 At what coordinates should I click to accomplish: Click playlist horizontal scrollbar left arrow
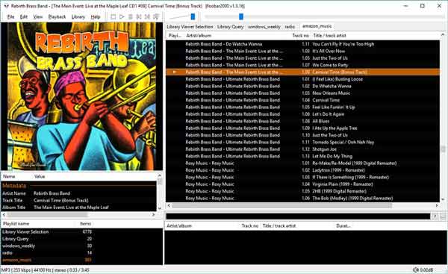pyautogui.click(x=169, y=206)
